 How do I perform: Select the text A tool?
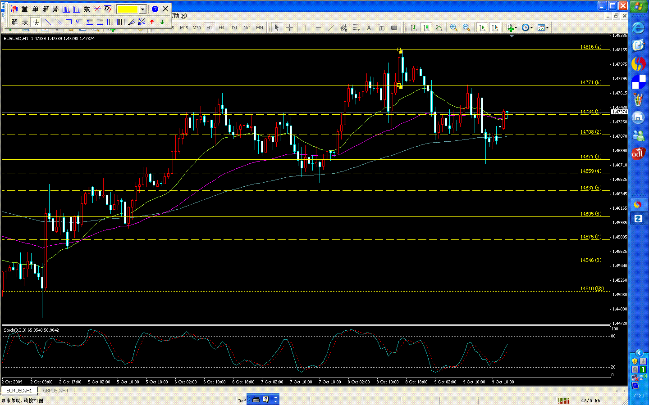click(369, 28)
